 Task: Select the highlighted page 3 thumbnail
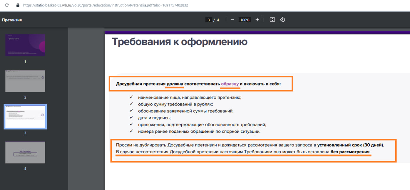coord(25,116)
